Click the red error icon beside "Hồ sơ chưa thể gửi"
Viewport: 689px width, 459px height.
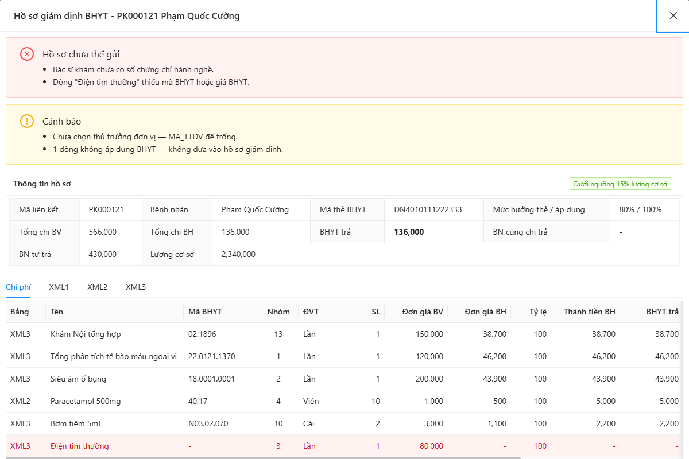27,54
